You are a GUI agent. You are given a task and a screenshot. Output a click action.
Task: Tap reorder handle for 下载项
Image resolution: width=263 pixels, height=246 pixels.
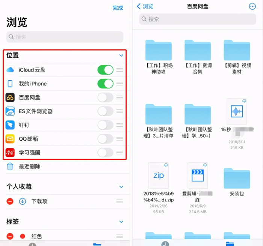pos(120,201)
